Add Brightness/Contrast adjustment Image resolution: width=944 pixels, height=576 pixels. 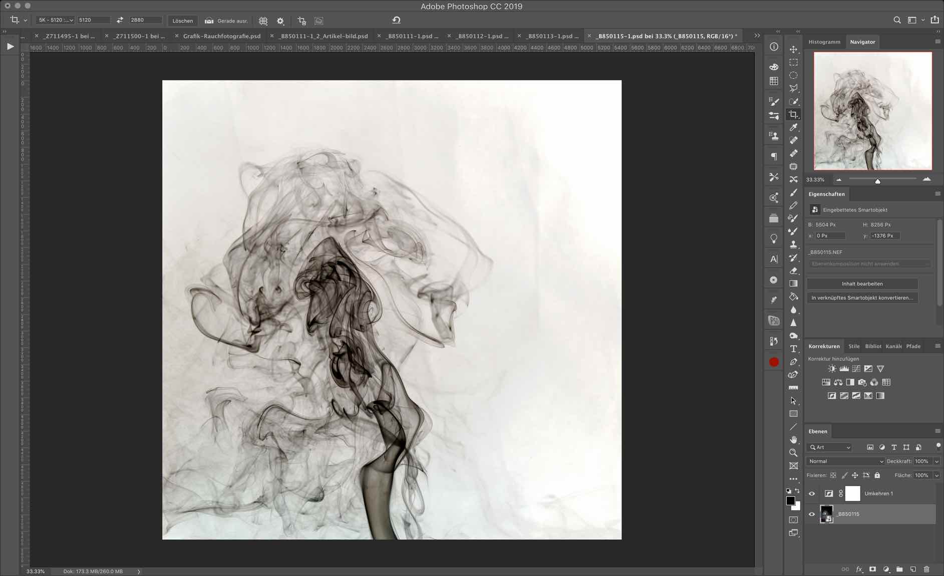[x=832, y=369]
